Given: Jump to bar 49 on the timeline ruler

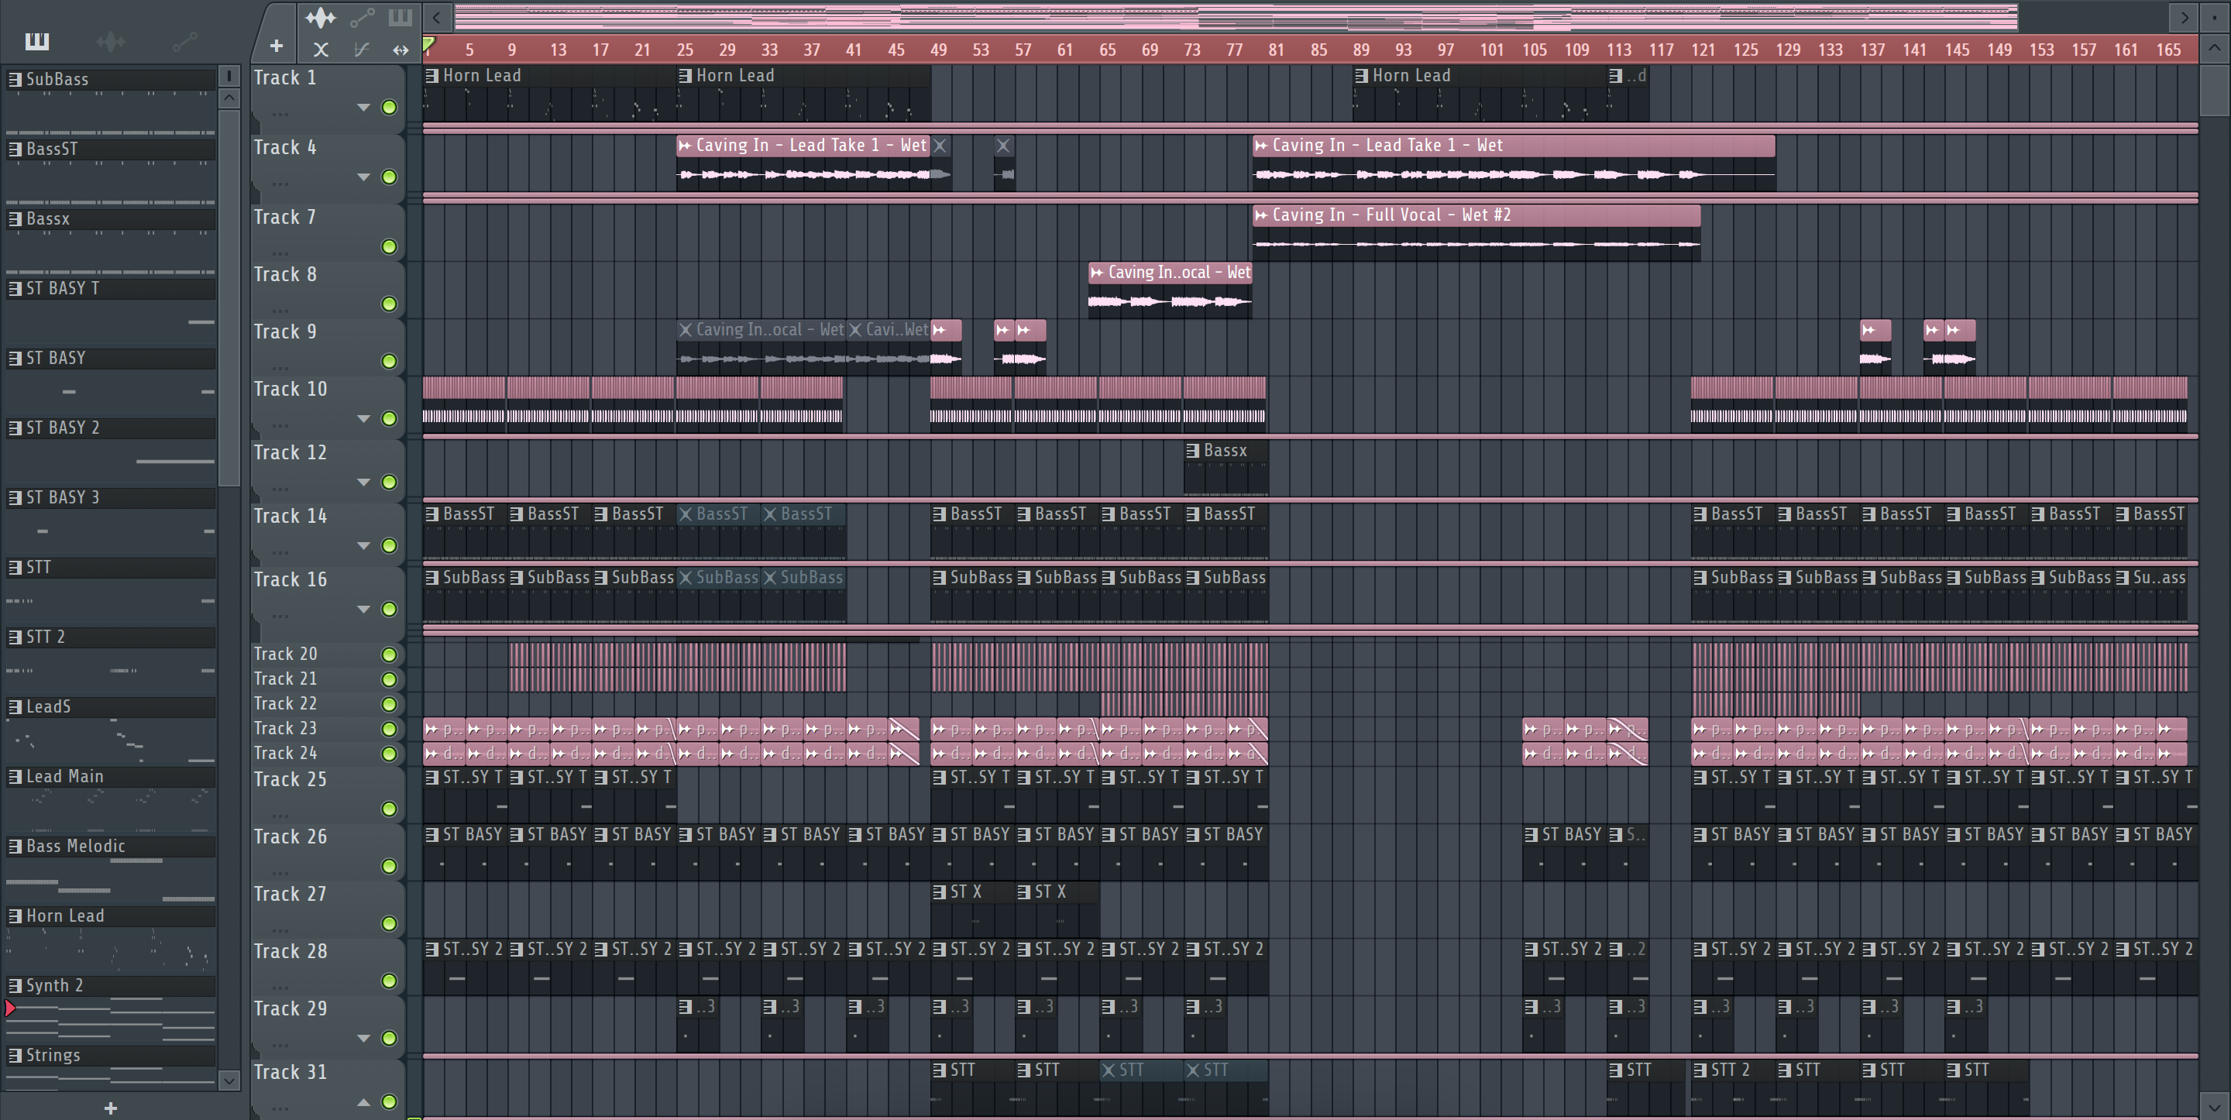Looking at the screenshot, I should click(x=939, y=50).
